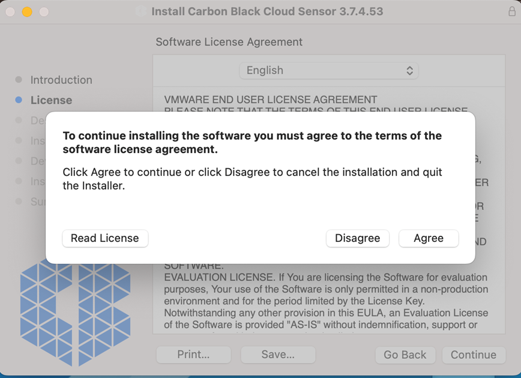
Task: Click the Agree button in the dialog
Action: point(429,238)
